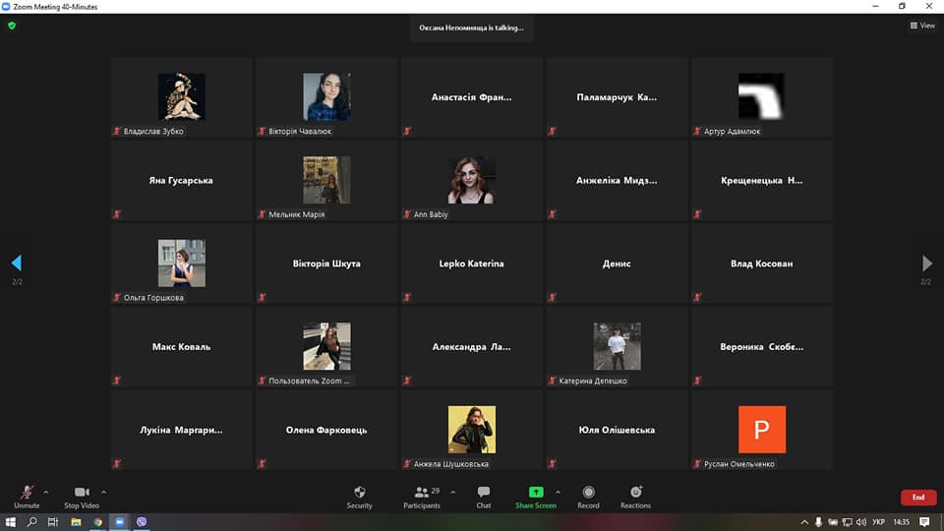Click the green encryption shield icon

[12, 26]
